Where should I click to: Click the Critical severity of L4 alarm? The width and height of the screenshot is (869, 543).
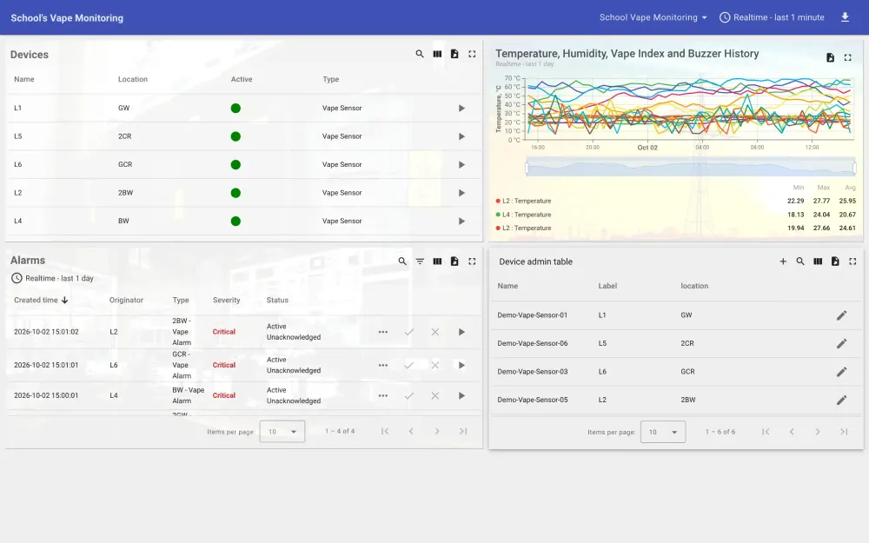click(224, 395)
